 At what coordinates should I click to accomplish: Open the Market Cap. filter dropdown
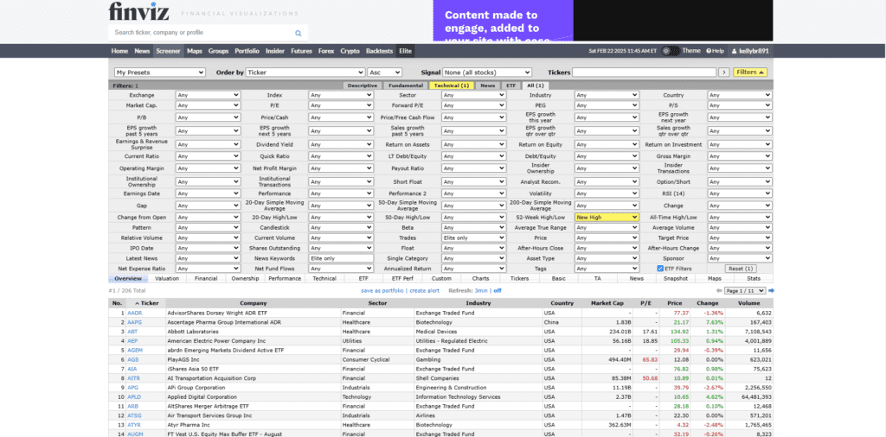[208, 105]
